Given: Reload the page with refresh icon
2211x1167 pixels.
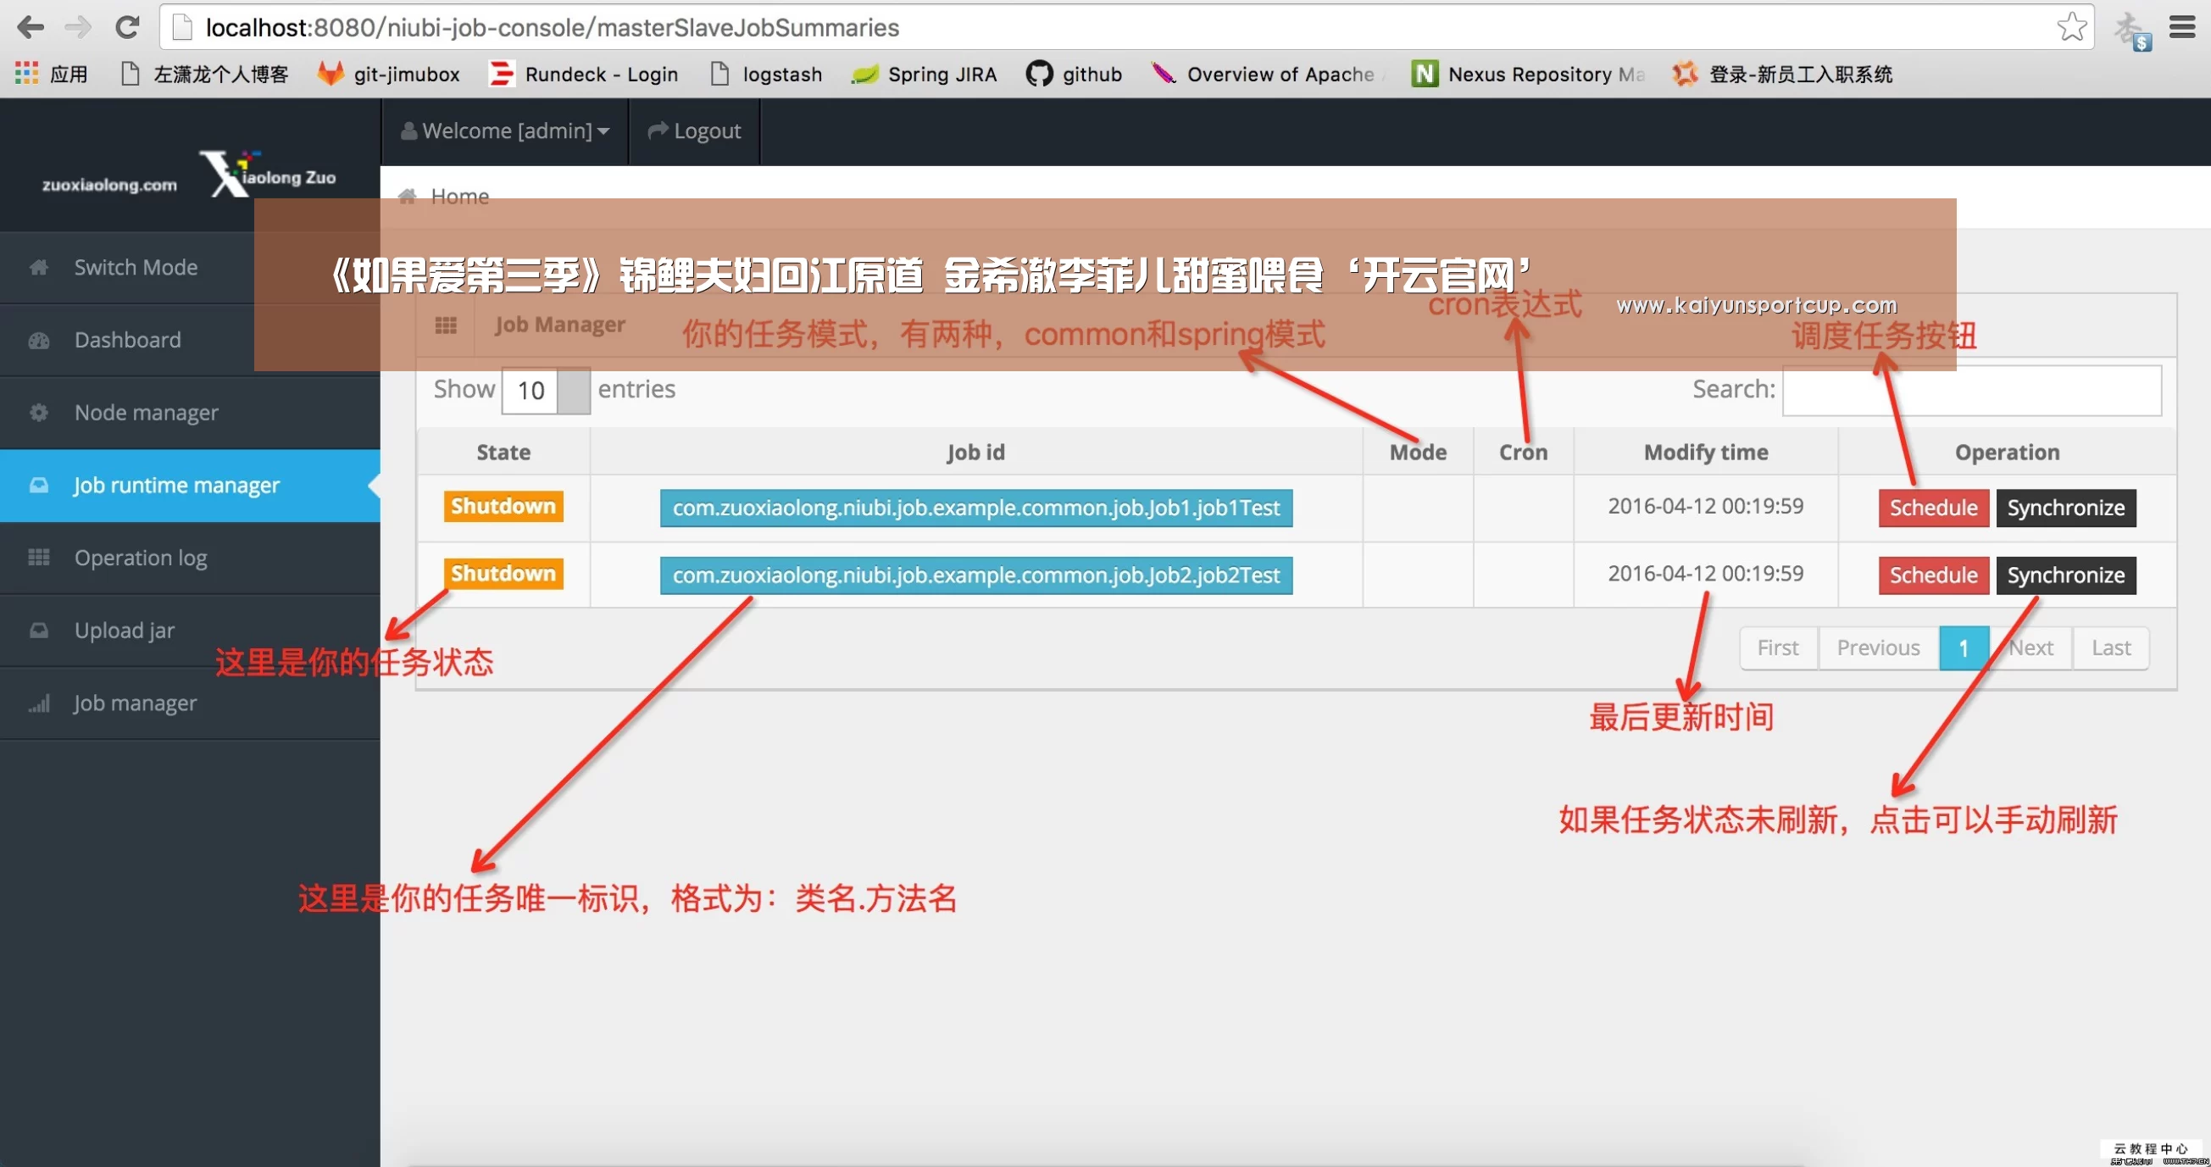Looking at the screenshot, I should [x=127, y=27].
